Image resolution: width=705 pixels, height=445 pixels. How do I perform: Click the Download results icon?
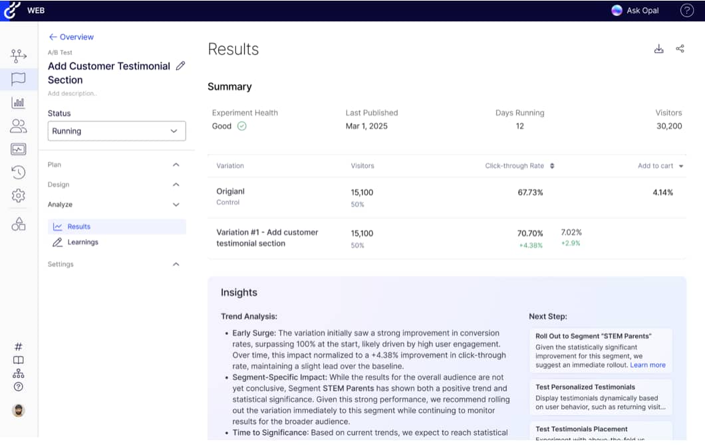click(x=658, y=48)
